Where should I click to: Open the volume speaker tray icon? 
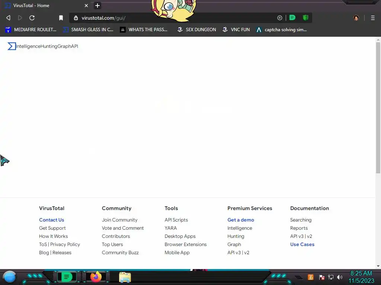click(x=340, y=277)
